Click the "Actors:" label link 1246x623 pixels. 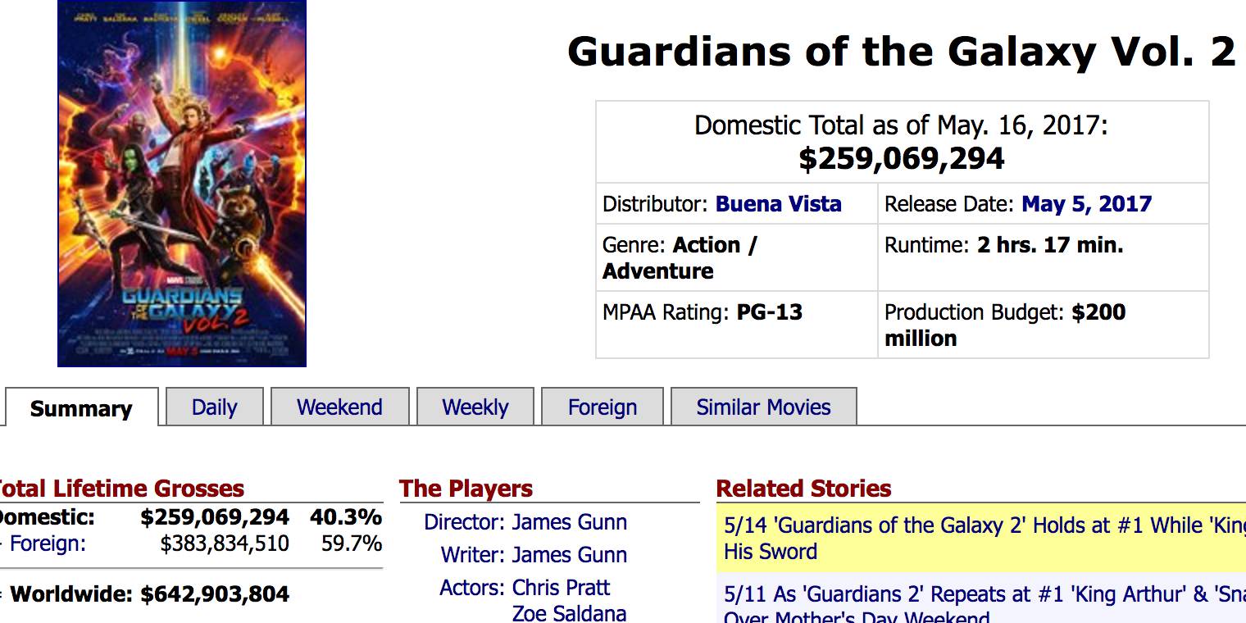pos(472,588)
